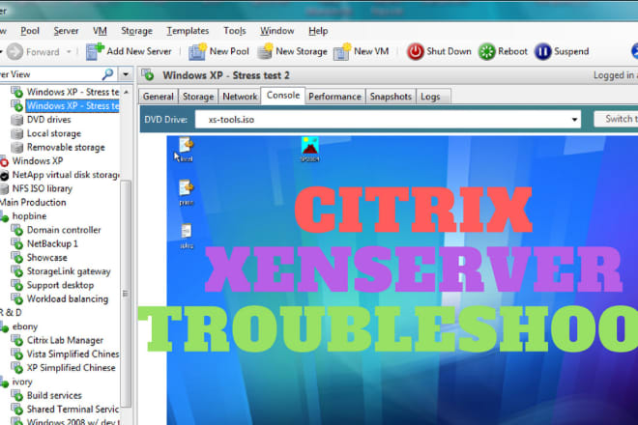Click the NetBackup 1 VM icon
This screenshot has height=425, width=638.
point(16,244)
